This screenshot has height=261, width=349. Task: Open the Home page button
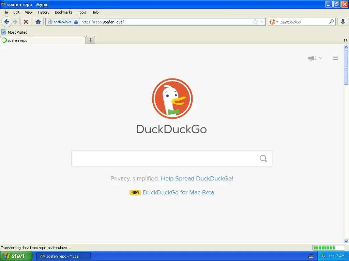point(38,22)
